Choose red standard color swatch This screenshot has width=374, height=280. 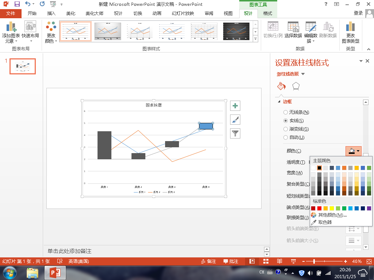[319, 208]
